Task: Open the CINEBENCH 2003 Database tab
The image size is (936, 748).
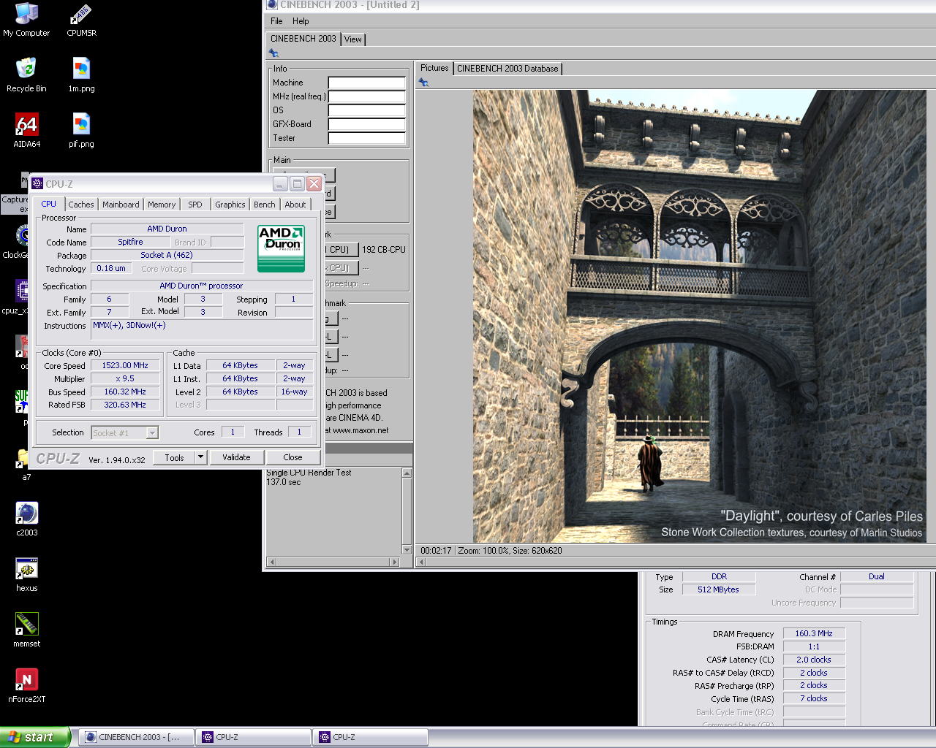Action: pos(507,69)
